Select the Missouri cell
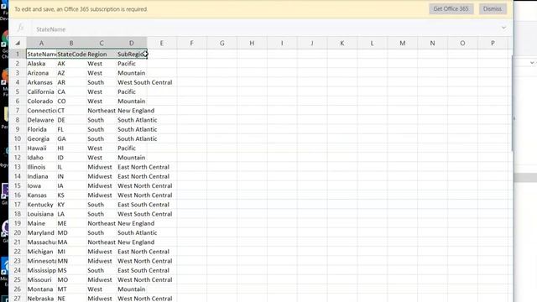Viewport: 537px width, 302px height. [41, 279]
